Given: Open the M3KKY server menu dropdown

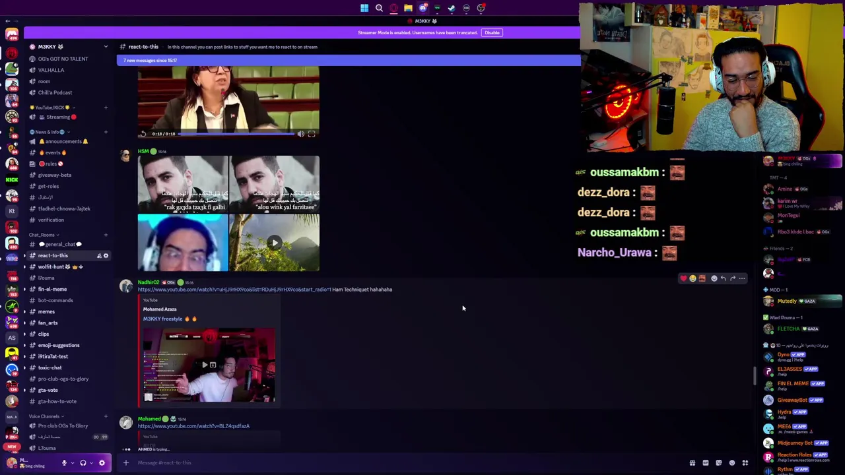Looking at the screenshot, I should (106, 47).
